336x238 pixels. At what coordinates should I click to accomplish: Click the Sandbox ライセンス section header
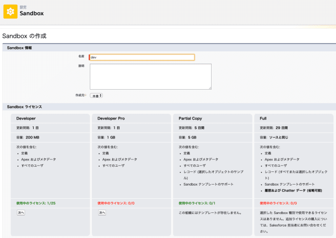tap(25, 107)
